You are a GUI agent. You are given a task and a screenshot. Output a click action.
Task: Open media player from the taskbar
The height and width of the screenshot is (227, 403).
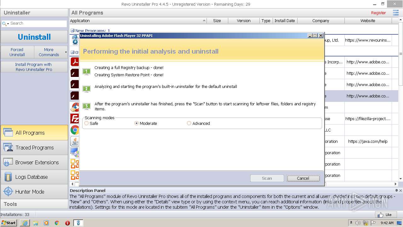tap(46, 223)
